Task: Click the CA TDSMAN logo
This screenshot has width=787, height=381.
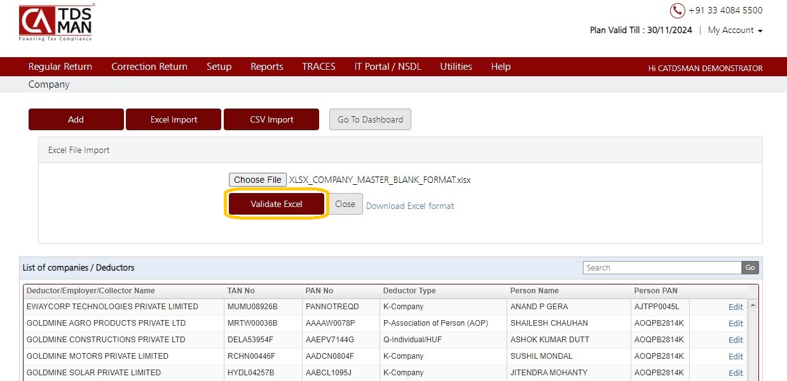Action: pos(56,22)
